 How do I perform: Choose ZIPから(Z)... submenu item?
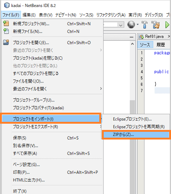click(x=136, y=134)
